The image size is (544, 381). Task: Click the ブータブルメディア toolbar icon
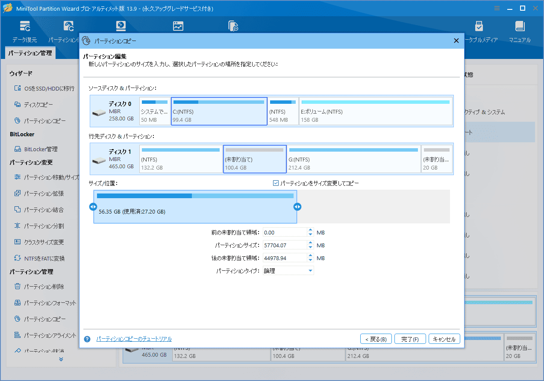[479, 26]
